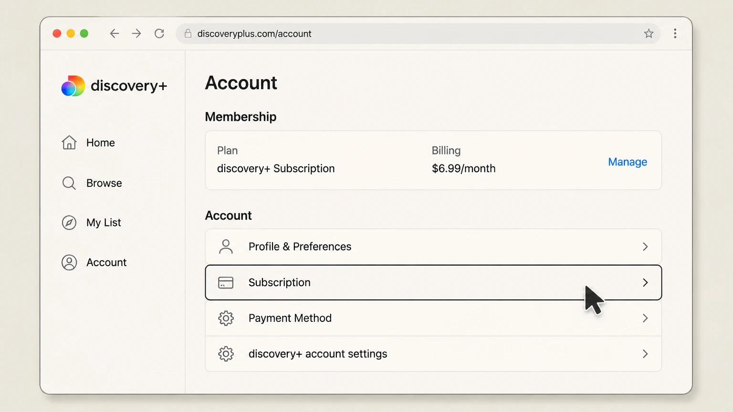
Task: Minimize the window with yellow button
Action: [x=71, y=33]
